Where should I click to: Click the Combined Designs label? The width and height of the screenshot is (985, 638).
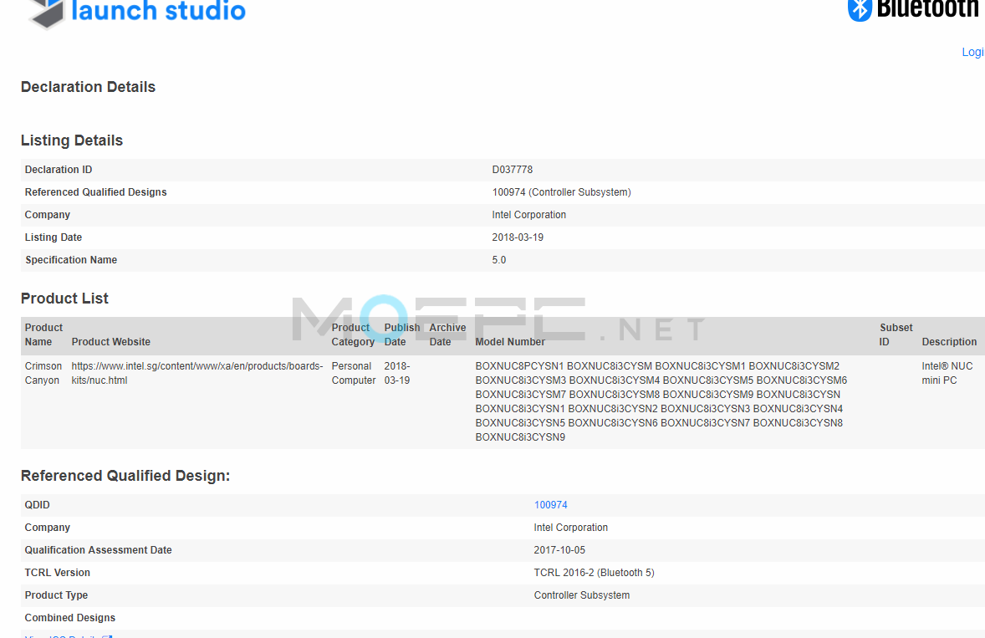point(69,618)
